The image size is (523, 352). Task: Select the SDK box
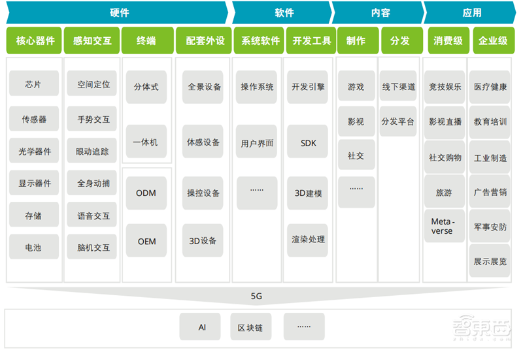coord(308,142)
